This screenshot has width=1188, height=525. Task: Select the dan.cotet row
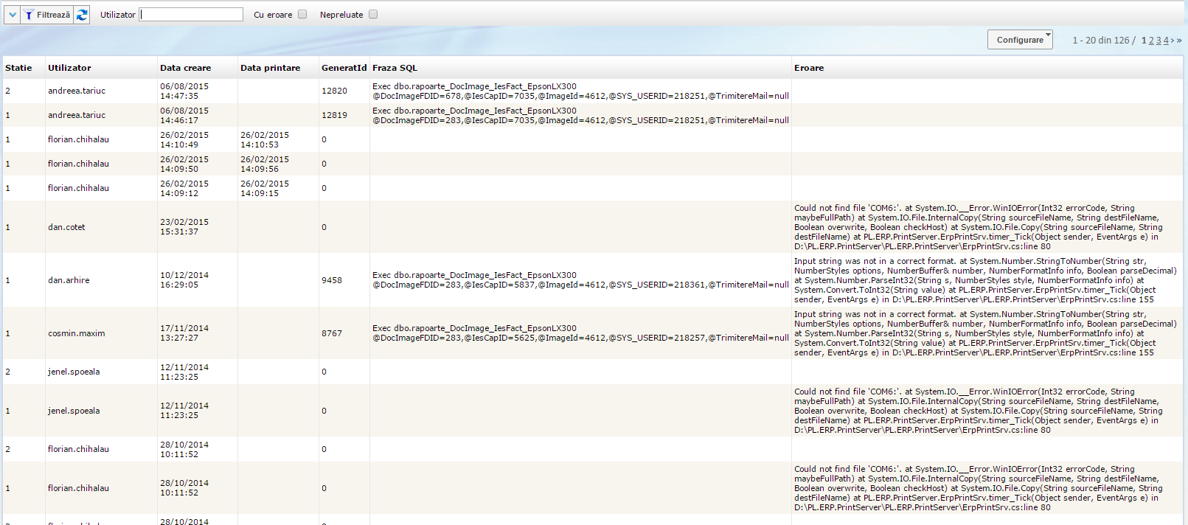click(66, 227)
